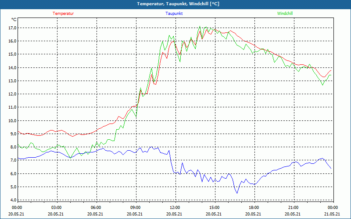Viewport: 351px width, 219px height.
Task: Click the 17,0 y-axis value
Action: coord(12,28)
